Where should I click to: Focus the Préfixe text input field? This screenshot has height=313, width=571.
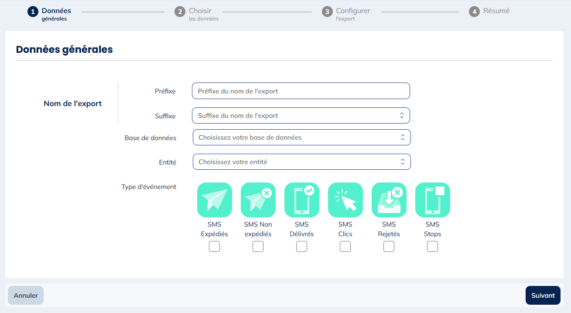pos(301,91)
